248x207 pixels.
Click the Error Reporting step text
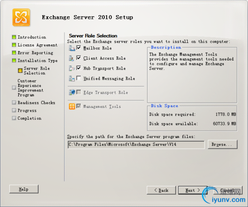click(35, 53)
